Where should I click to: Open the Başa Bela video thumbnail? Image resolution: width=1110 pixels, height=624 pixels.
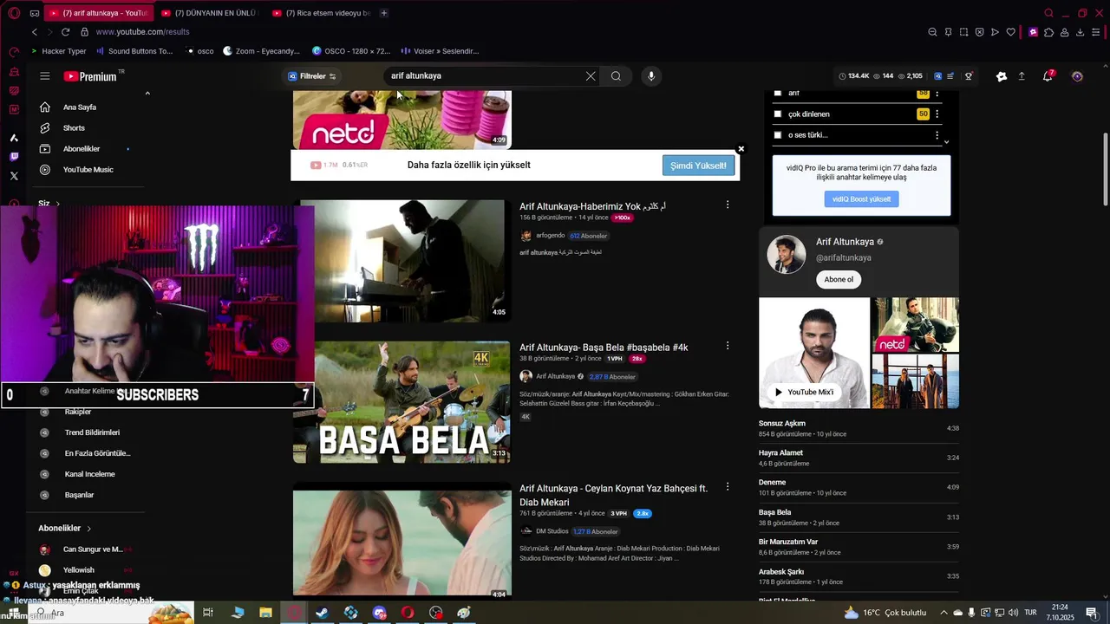tap(402, 402)
